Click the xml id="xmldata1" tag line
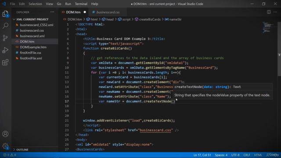281x158 pixels. pyautogui.click(x=114, y=144)
